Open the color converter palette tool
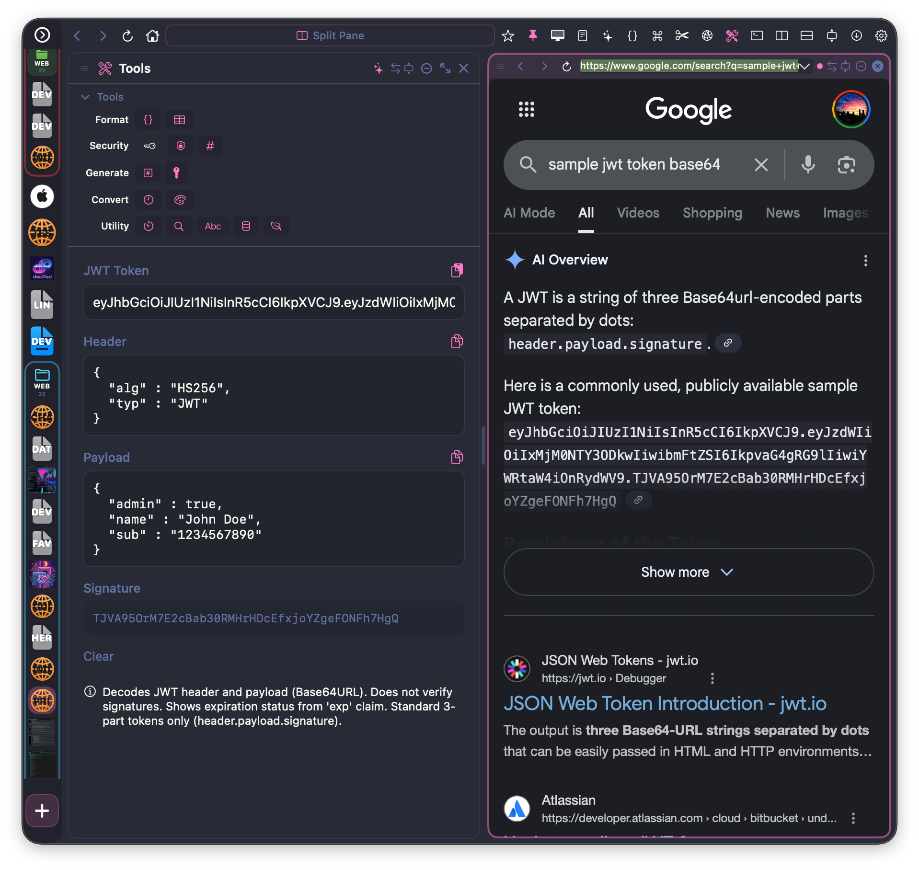Viewport: 919px width, 870px height. coord(180,200)
